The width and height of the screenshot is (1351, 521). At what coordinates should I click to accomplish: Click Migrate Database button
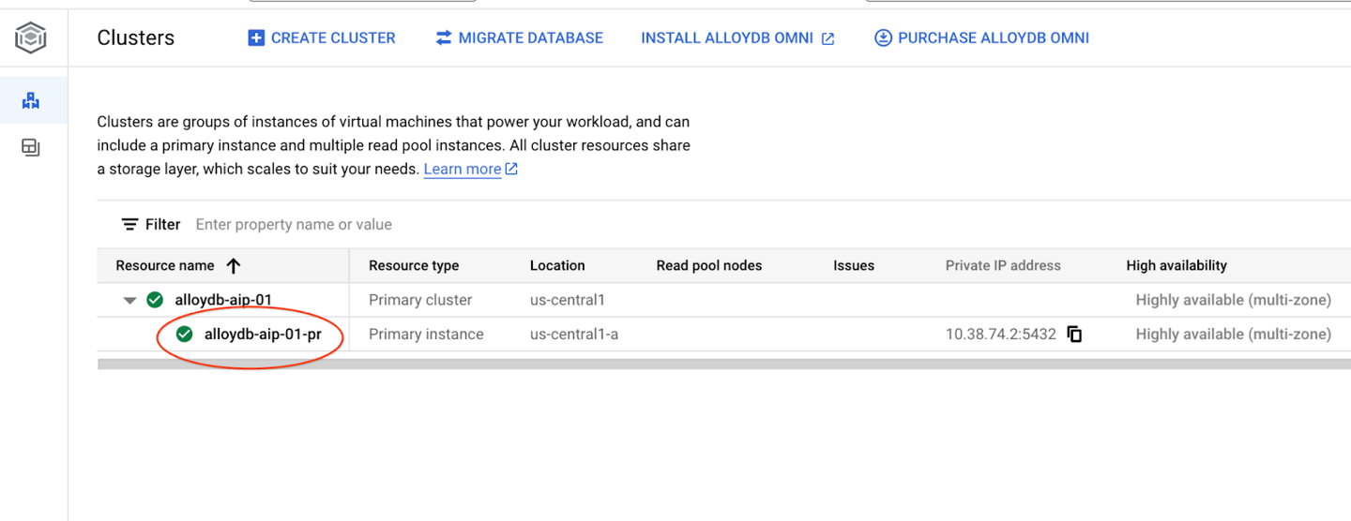click(x=519, y=38)
